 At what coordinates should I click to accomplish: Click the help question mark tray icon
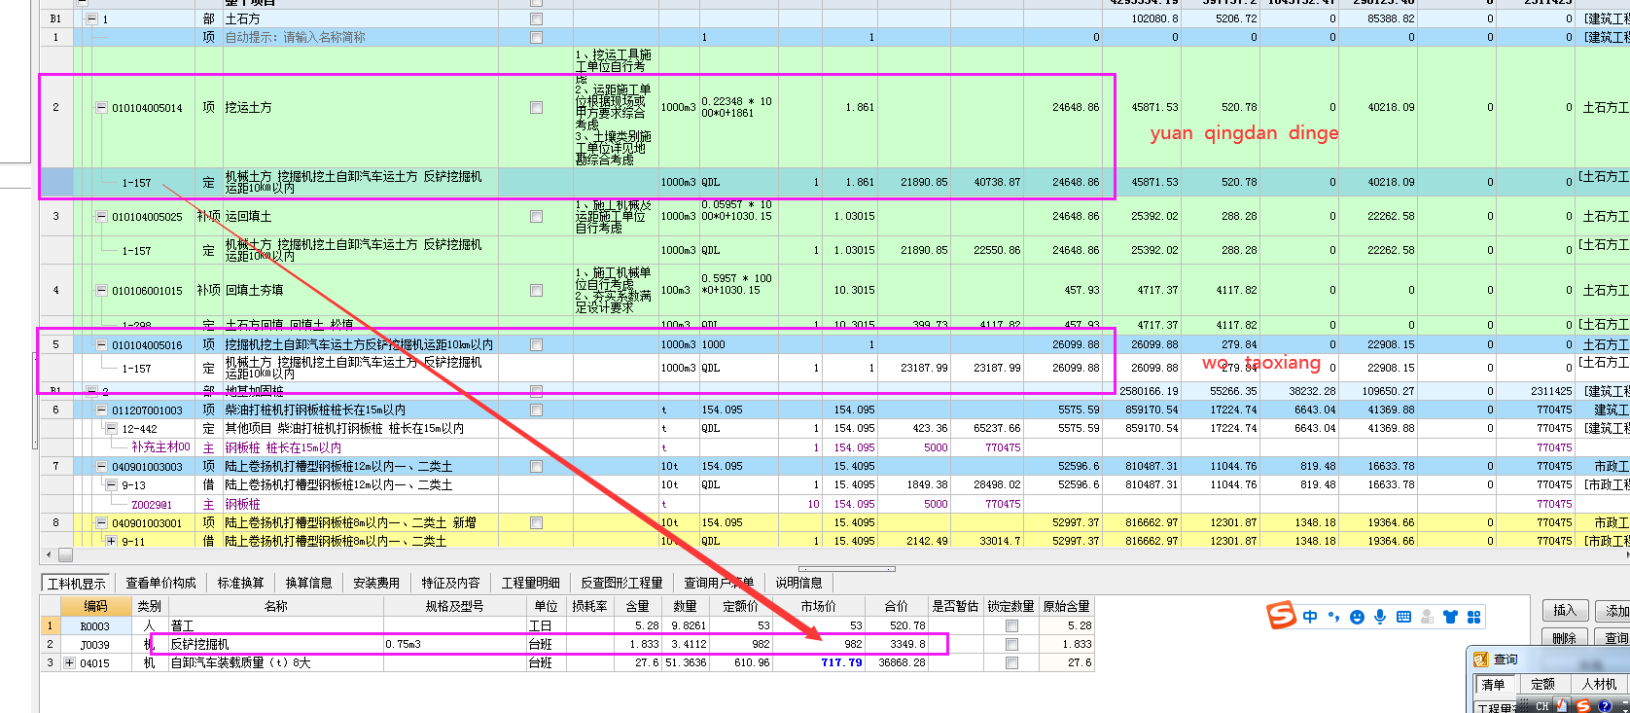1605,706
